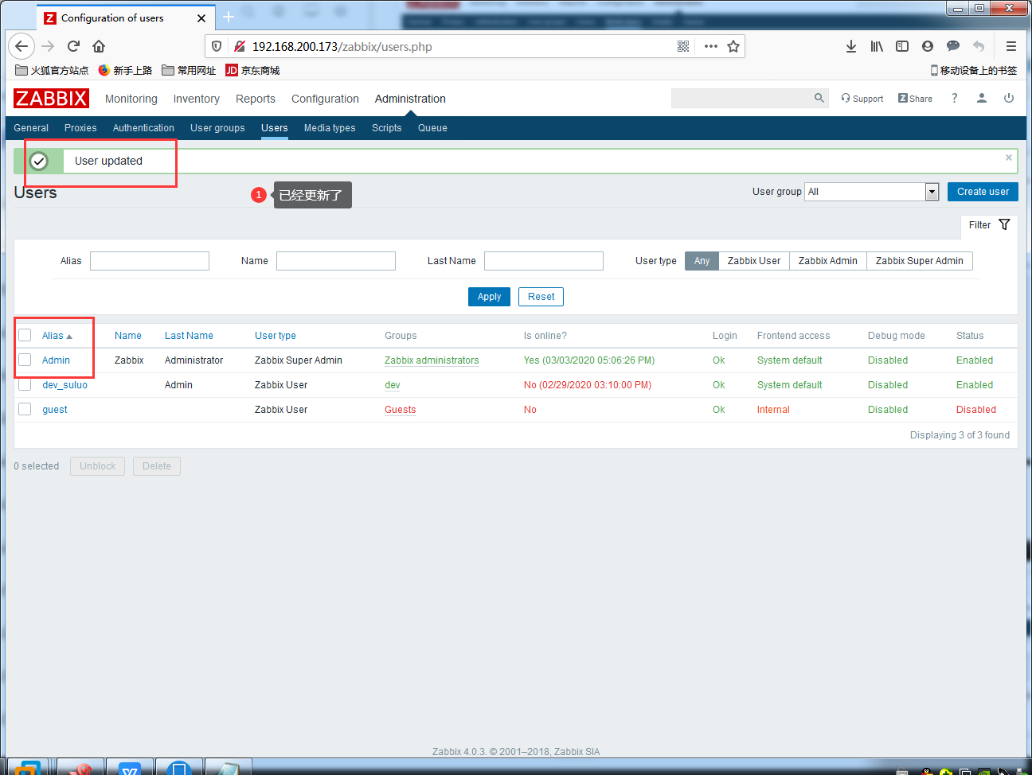Go to Media types submenu

point(330,128)
